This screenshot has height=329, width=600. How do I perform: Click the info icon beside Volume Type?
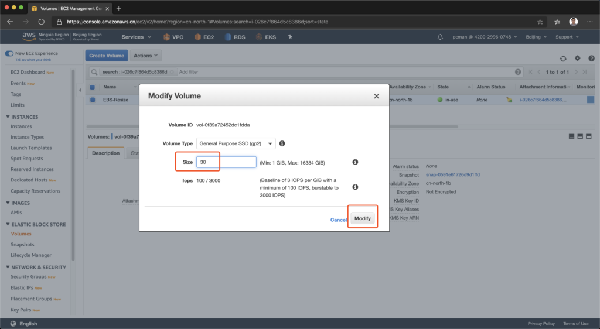pyautogui.click(x=282, y=143)
